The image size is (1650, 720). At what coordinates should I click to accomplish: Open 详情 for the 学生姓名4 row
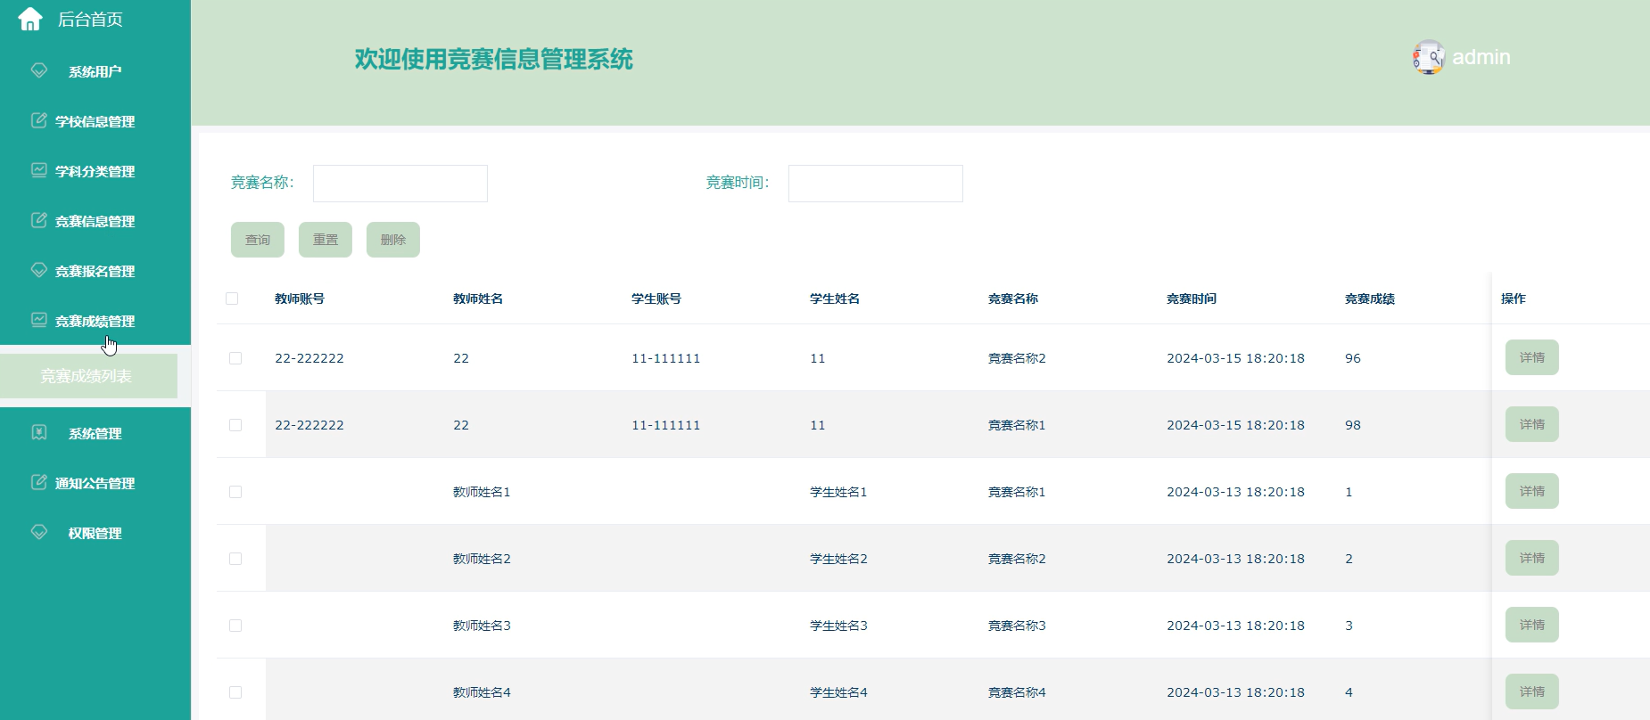[x=1532, y=691]
